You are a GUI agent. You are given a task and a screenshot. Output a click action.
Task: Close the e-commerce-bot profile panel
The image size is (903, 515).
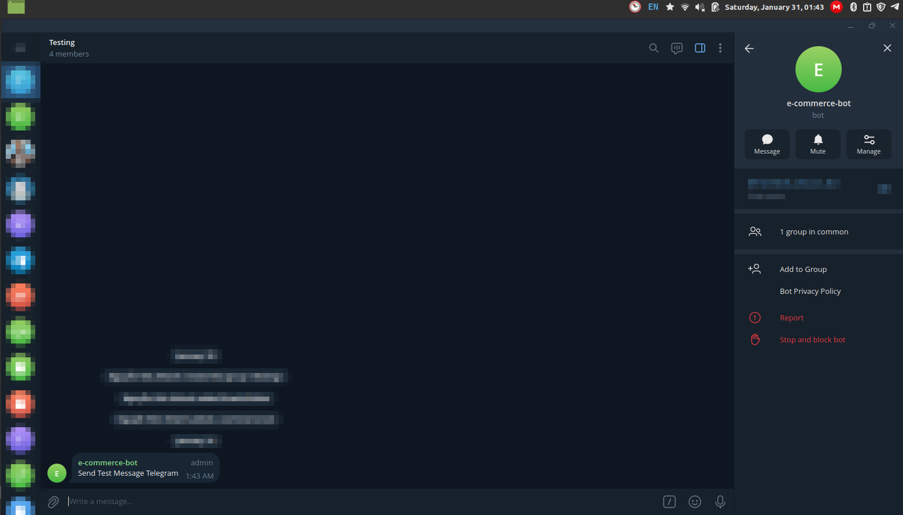[887, 48]
